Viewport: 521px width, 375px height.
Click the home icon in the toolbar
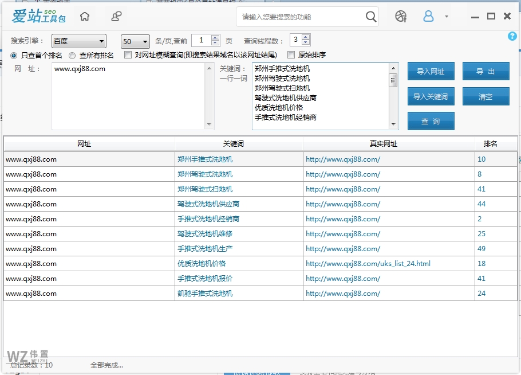click(84, 17)
